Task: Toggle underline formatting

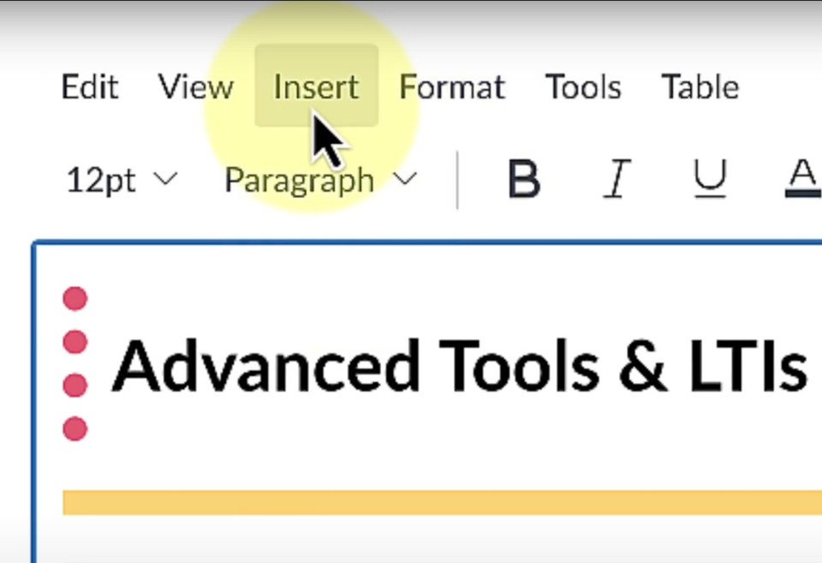Action: click(x=710, y=179)
